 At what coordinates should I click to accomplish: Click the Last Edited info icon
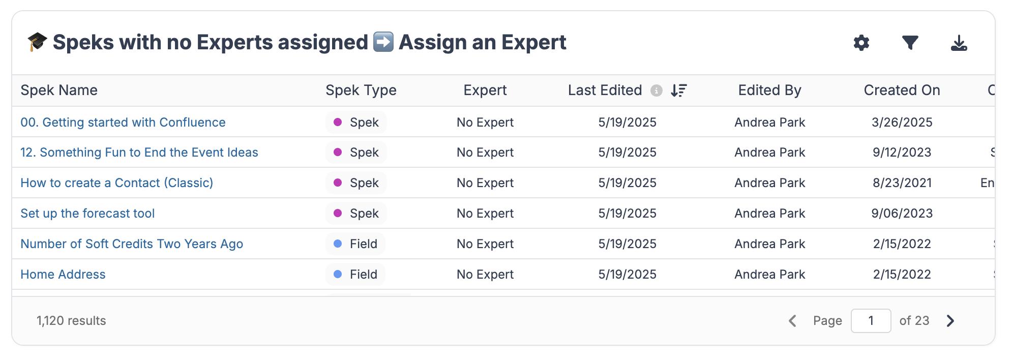[657, 91]
